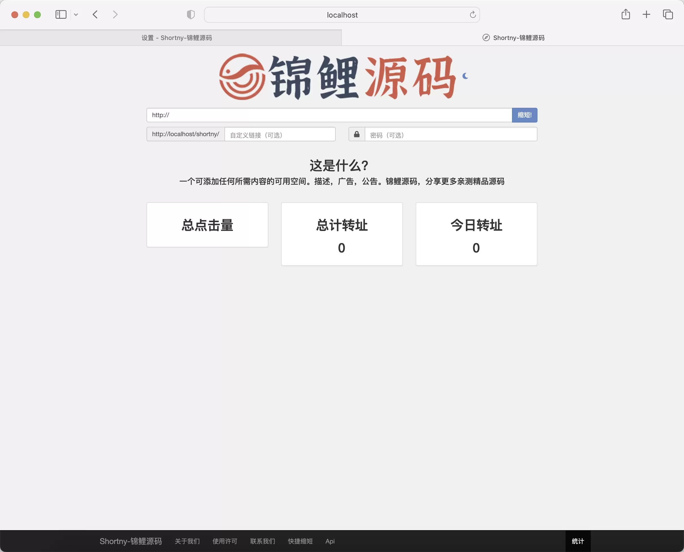Click the 统计 footer button

[x=578, y=541]
